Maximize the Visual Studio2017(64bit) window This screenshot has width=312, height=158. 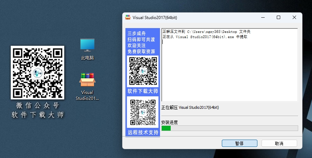(278, 17)
